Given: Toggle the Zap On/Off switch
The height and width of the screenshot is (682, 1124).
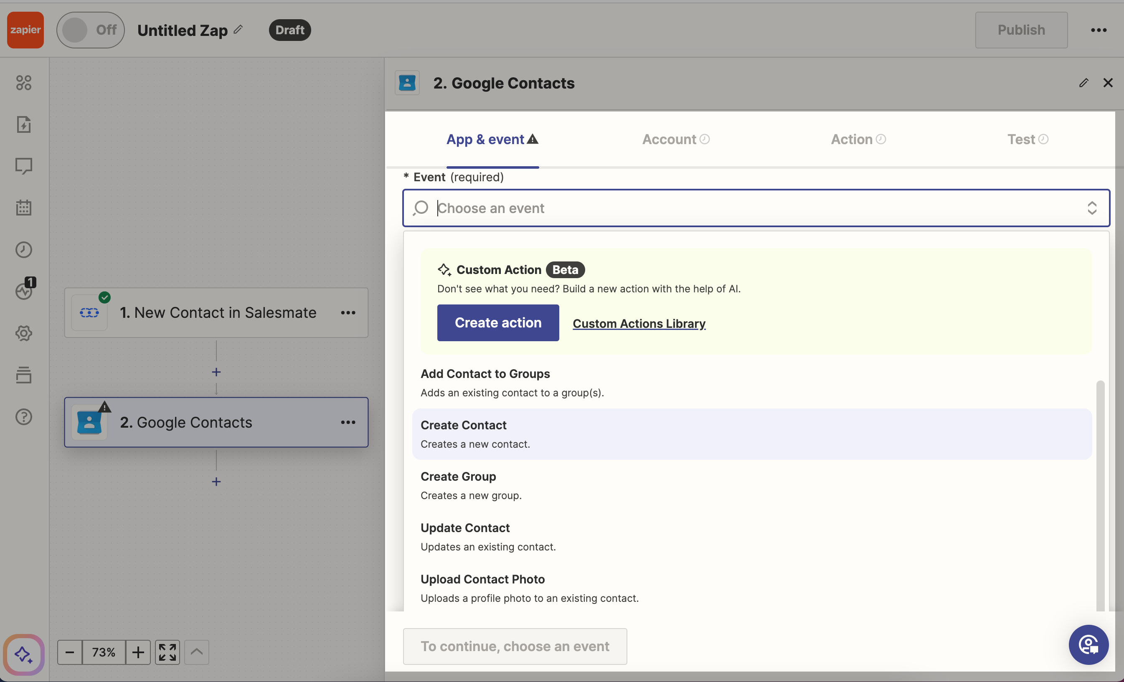Looking at the screenshot, I should (x=90, y=30).
